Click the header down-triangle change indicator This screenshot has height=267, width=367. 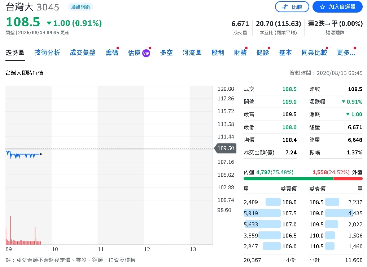(x=49, y=23)
